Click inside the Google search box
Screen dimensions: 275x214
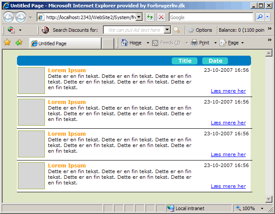click(x=210, y=17)
